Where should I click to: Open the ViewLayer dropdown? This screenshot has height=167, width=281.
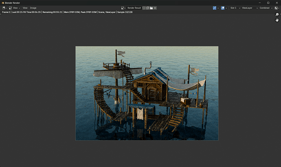(250, 8)
